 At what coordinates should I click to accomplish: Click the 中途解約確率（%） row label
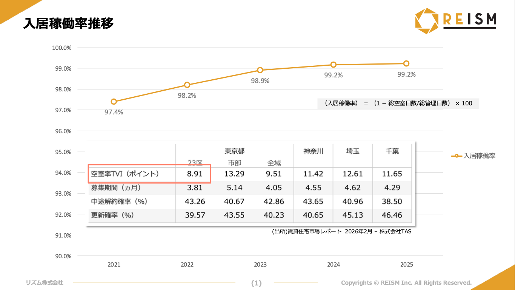[119, 201]
